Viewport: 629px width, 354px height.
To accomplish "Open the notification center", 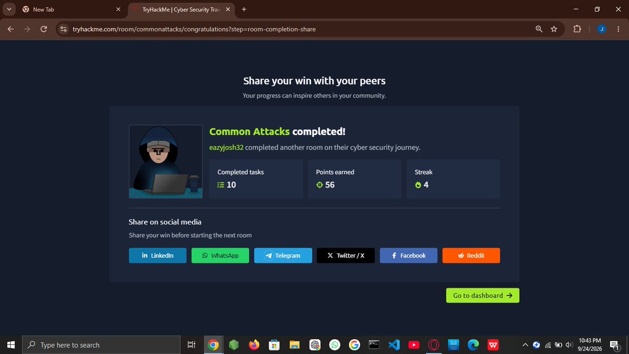I will (x=615, y=345).
